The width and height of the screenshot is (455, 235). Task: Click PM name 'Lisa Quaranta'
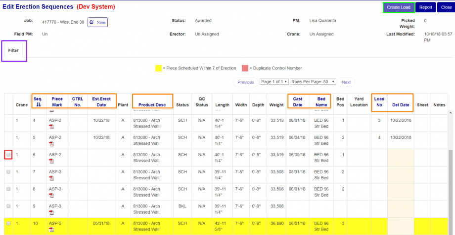tap(322, 21)
